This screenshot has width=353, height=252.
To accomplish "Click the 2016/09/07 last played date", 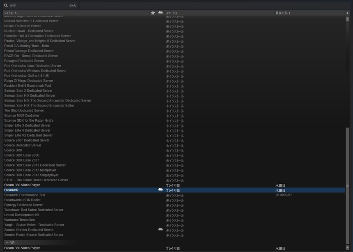I will click(x=284, y=195).
